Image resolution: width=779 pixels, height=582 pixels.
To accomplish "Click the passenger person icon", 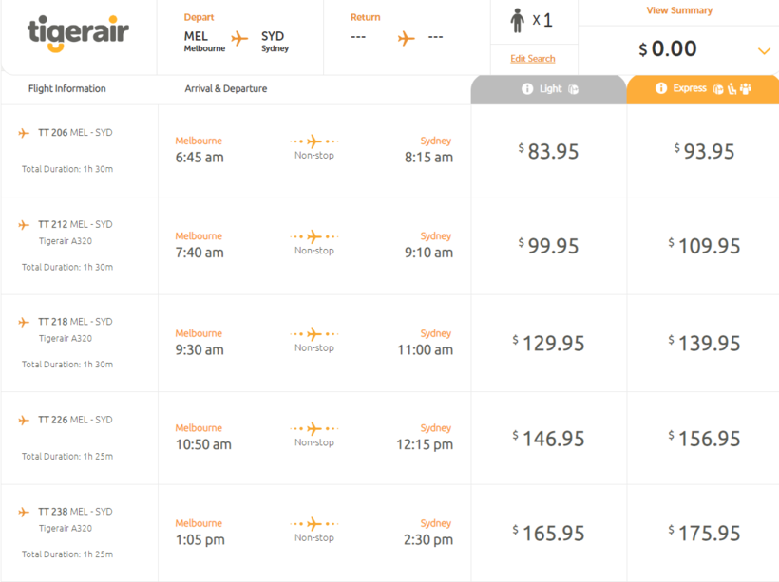I will pyautogui.click(x=518, y=21).
